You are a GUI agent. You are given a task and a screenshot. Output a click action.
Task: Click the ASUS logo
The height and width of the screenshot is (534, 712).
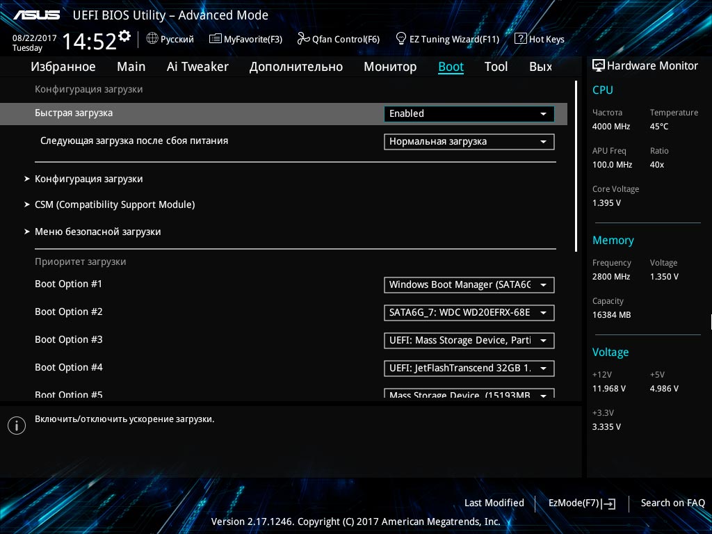pyautogui.click(x=36, y=15)
